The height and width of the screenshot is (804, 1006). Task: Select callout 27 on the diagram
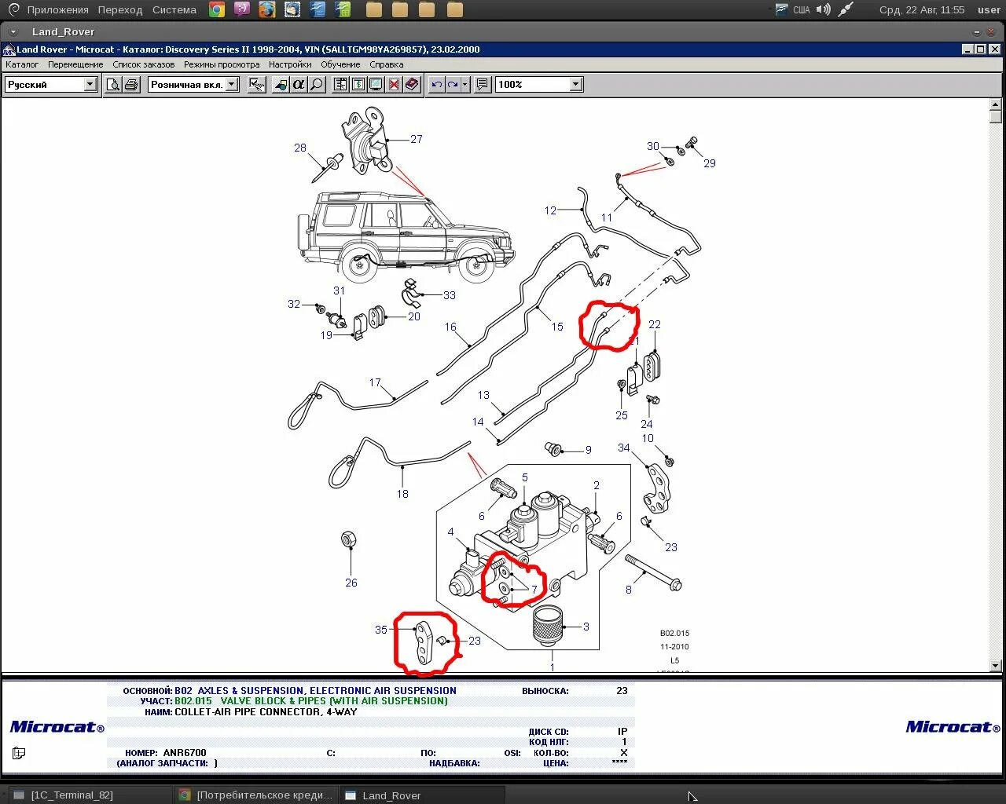click(x=417, y=139)
